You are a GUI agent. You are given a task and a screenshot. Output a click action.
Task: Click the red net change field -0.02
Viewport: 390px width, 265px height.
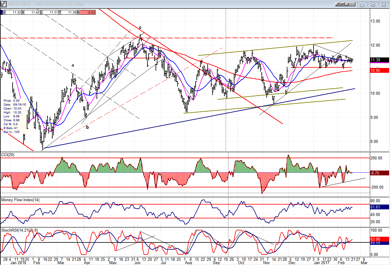tap(86, 12)
